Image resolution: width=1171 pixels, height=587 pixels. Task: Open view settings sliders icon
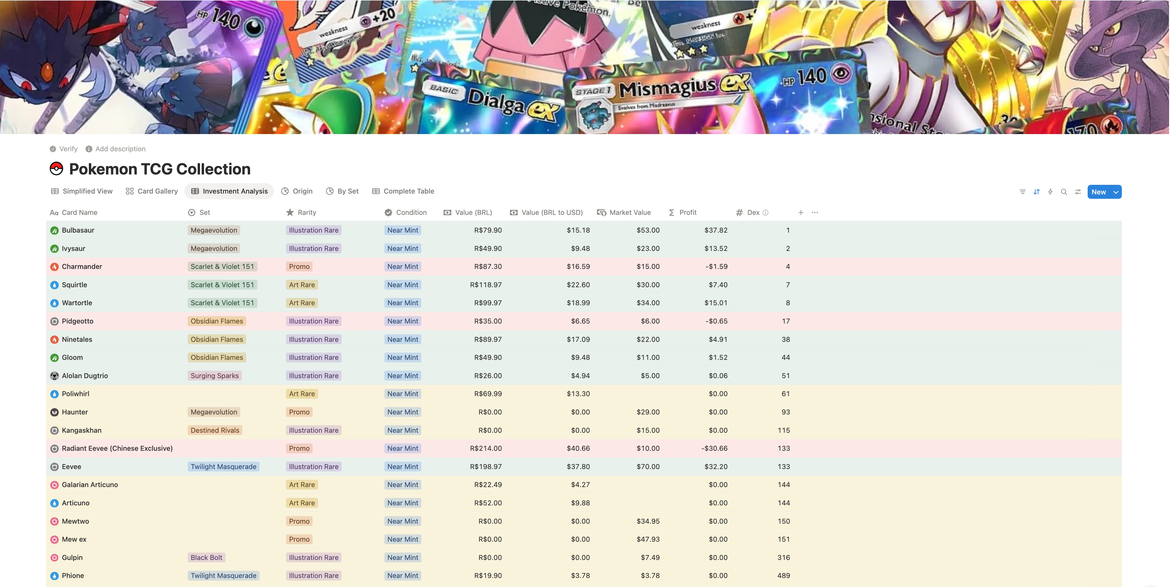point(1078,192)
